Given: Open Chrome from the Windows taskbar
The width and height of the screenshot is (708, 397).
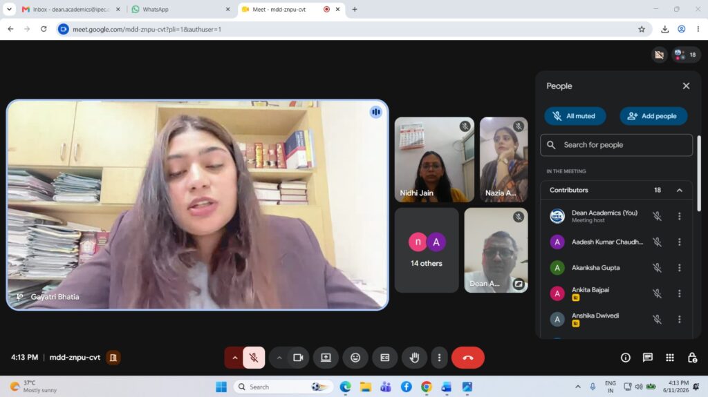Looking at the screenshot, I should tap(426, 387).
